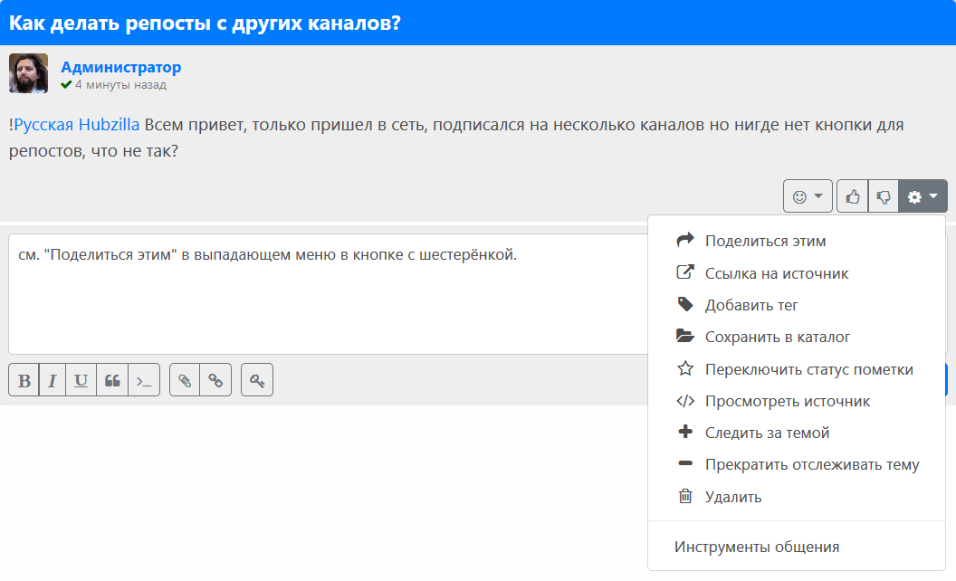Encrypt the comment using the key icon
The image size is (956, 581).
[257, 380]
